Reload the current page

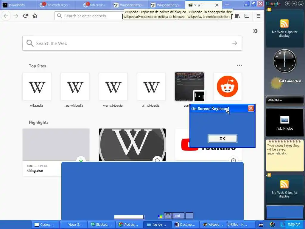pos(25,16)
